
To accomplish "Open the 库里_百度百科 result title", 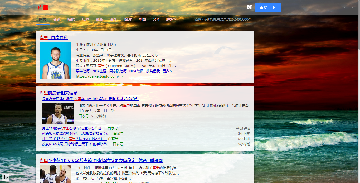I will tap(54, 37).
